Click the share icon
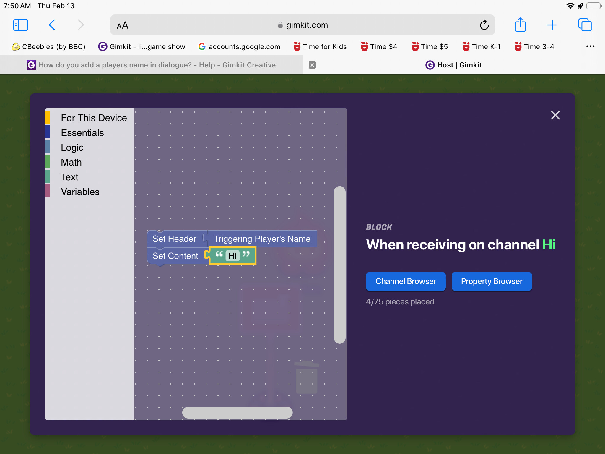This screenshot has height=454, width=605. tap(520, 25)
